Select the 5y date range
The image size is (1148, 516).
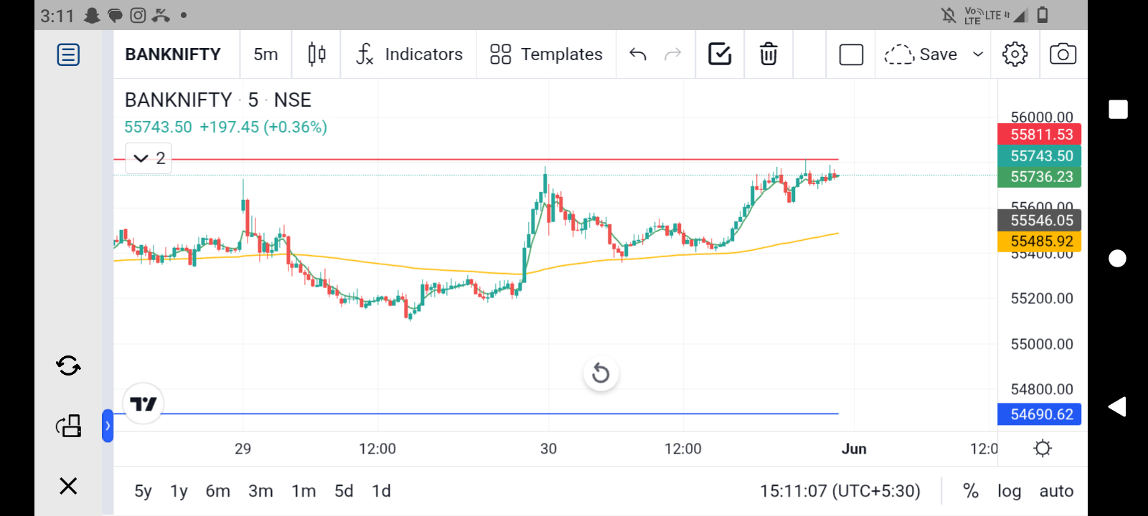point(143,491)
